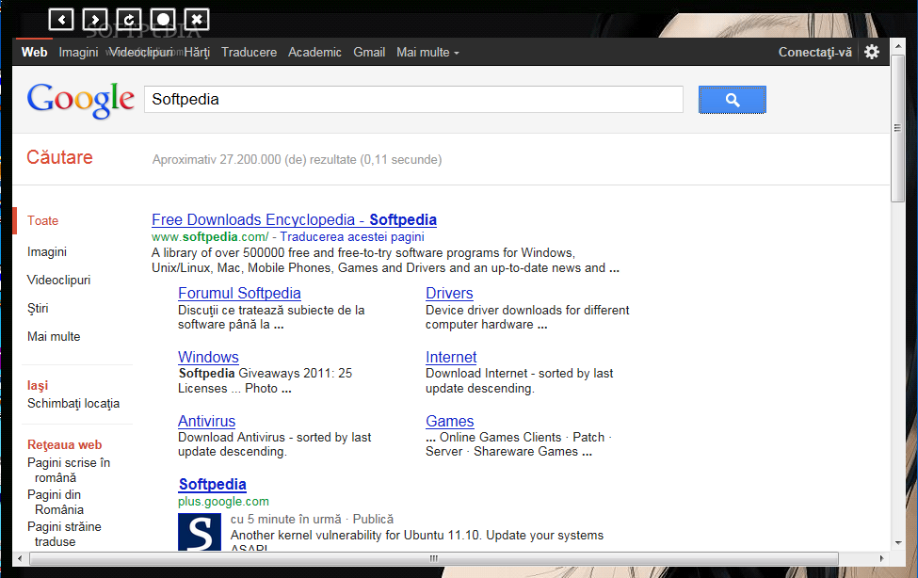Image resolution: width=918 pixels, height=578 pixels.
Task: Click the Căutare heading
Action: pyautogui.click(x=59, y=157)
